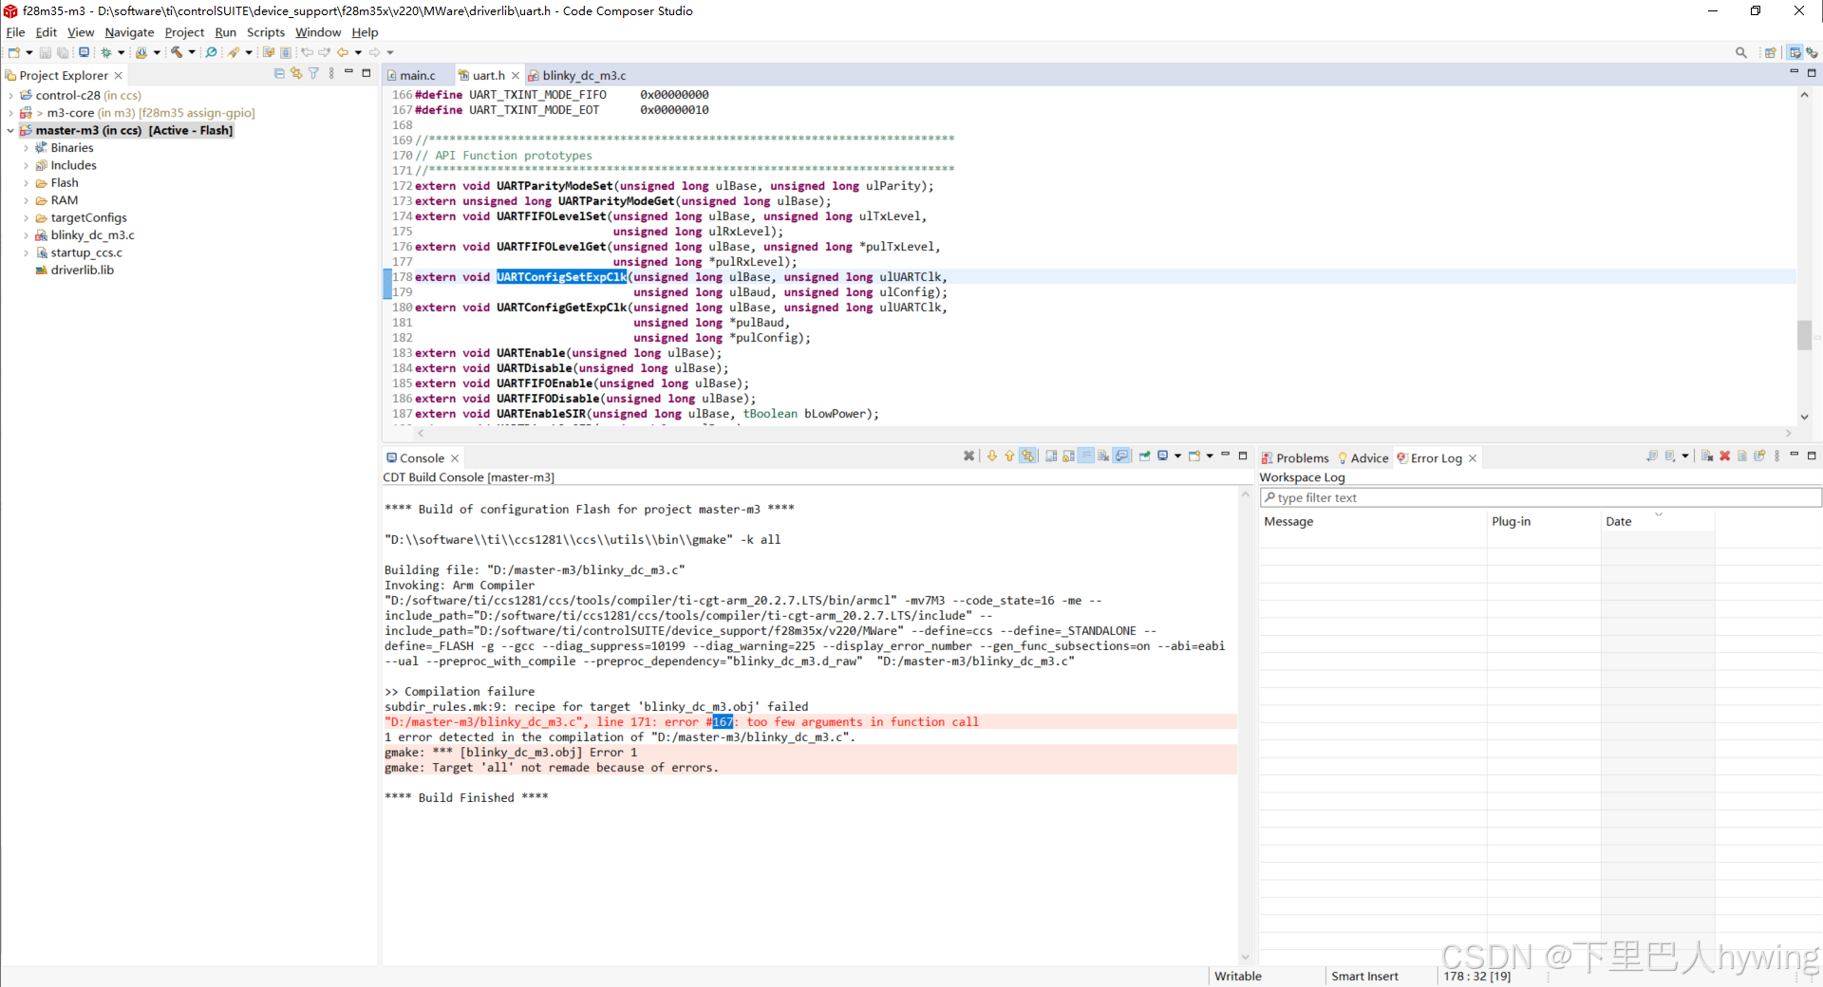Expand the targetConfigs folder

26,217
